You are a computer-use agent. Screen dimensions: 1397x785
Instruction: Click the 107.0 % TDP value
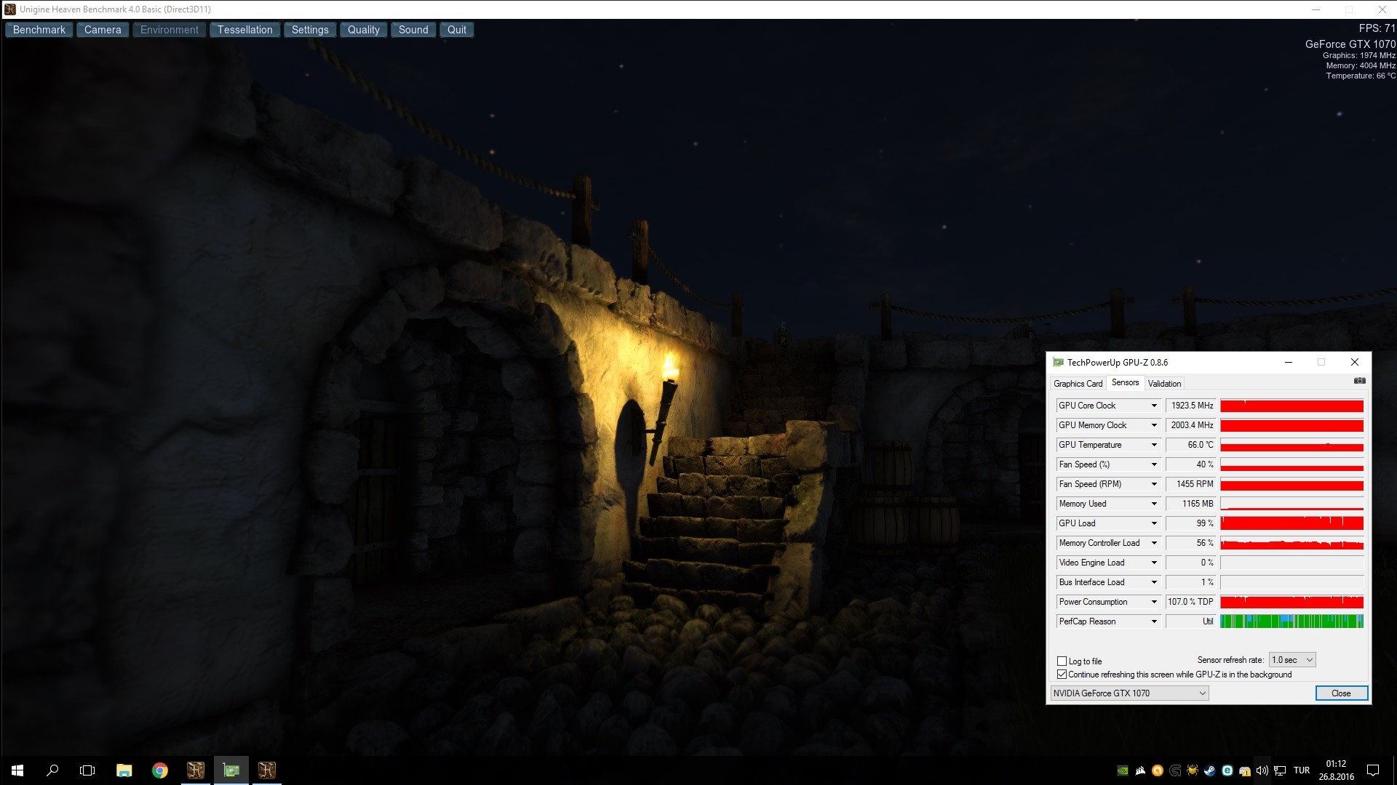1191,602
